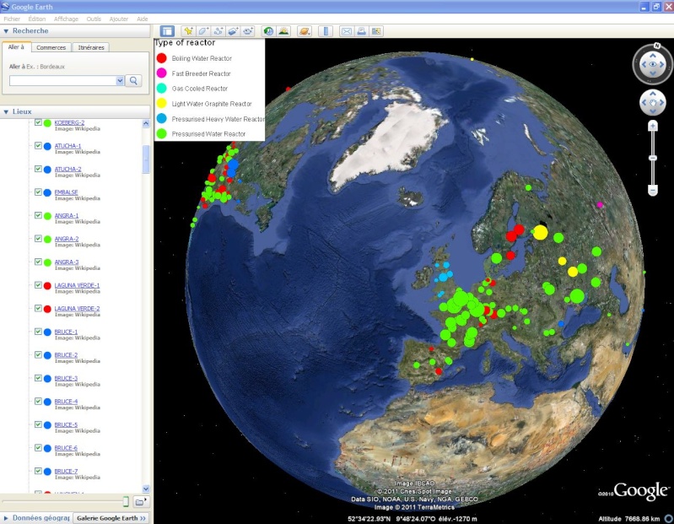This screenshot has width=674, height=524.
Task: Open the Édition menu
Action: [x=37, y=19]
